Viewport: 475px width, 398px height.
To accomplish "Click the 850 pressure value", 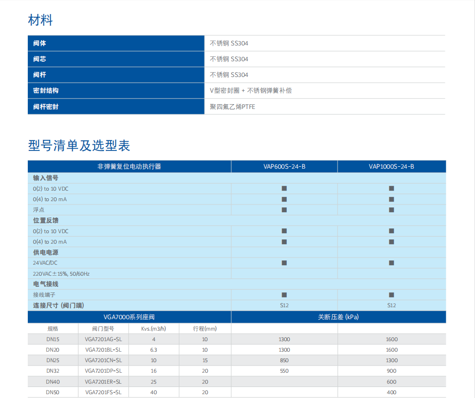I will (284, 361).
